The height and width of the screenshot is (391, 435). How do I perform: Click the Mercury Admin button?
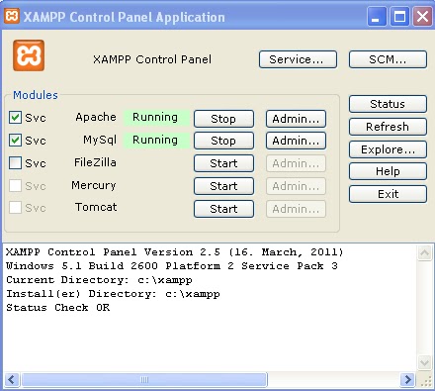click(x=296, y=186)
